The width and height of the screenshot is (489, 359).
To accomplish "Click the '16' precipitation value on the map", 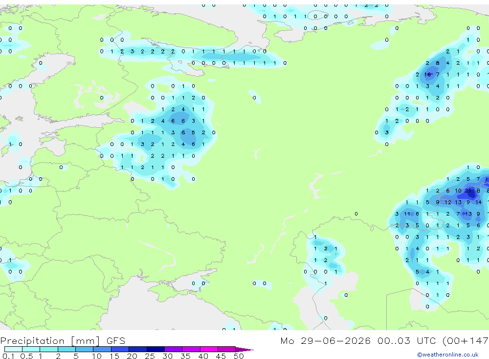I will tap(427, 74).
